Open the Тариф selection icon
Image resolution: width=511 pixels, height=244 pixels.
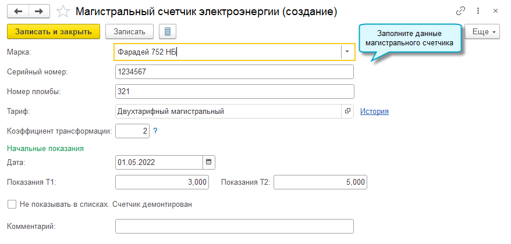(347, 111)
